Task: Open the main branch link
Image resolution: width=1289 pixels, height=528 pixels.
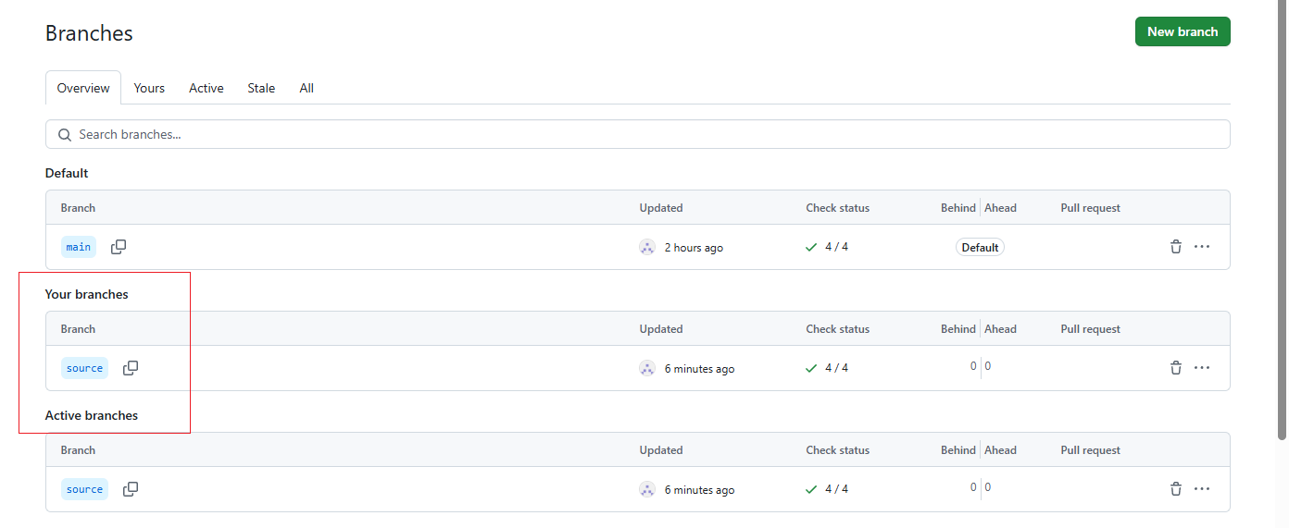Action: point(79,247)
